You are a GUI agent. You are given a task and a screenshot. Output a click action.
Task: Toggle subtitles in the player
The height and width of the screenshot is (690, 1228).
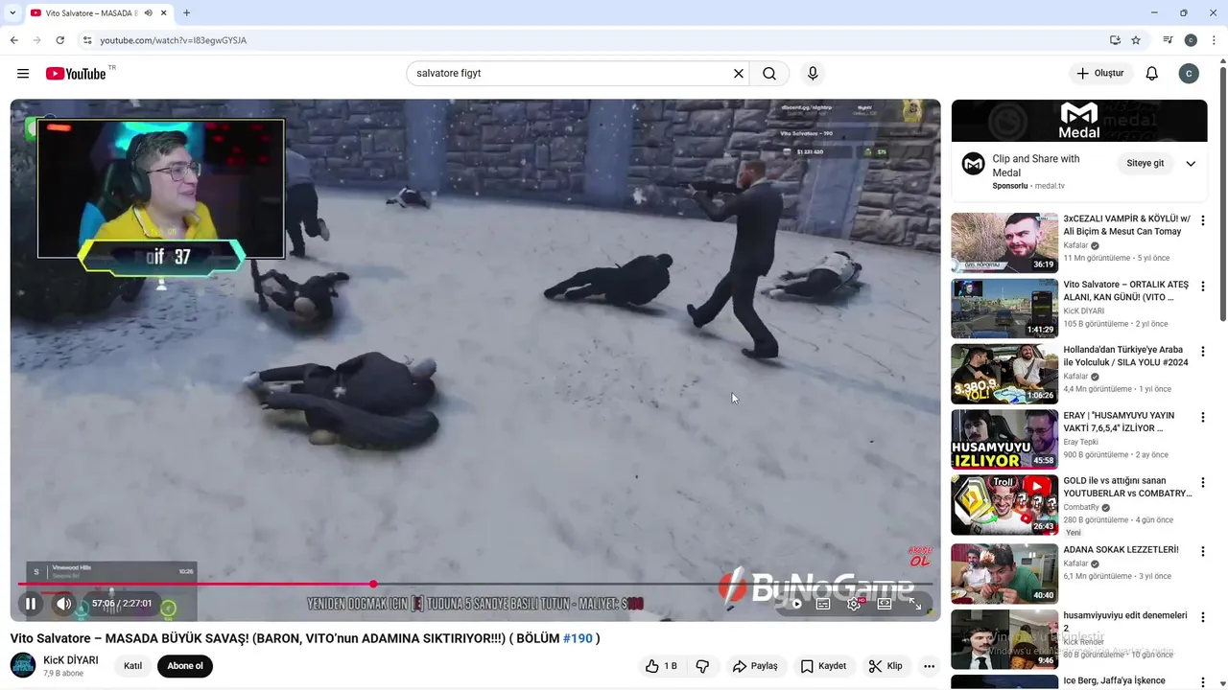pos(823,604)
